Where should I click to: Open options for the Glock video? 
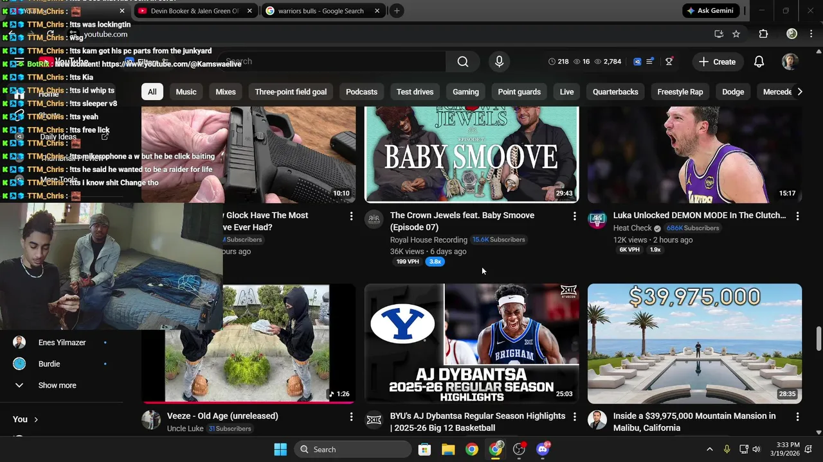[351, 216]
